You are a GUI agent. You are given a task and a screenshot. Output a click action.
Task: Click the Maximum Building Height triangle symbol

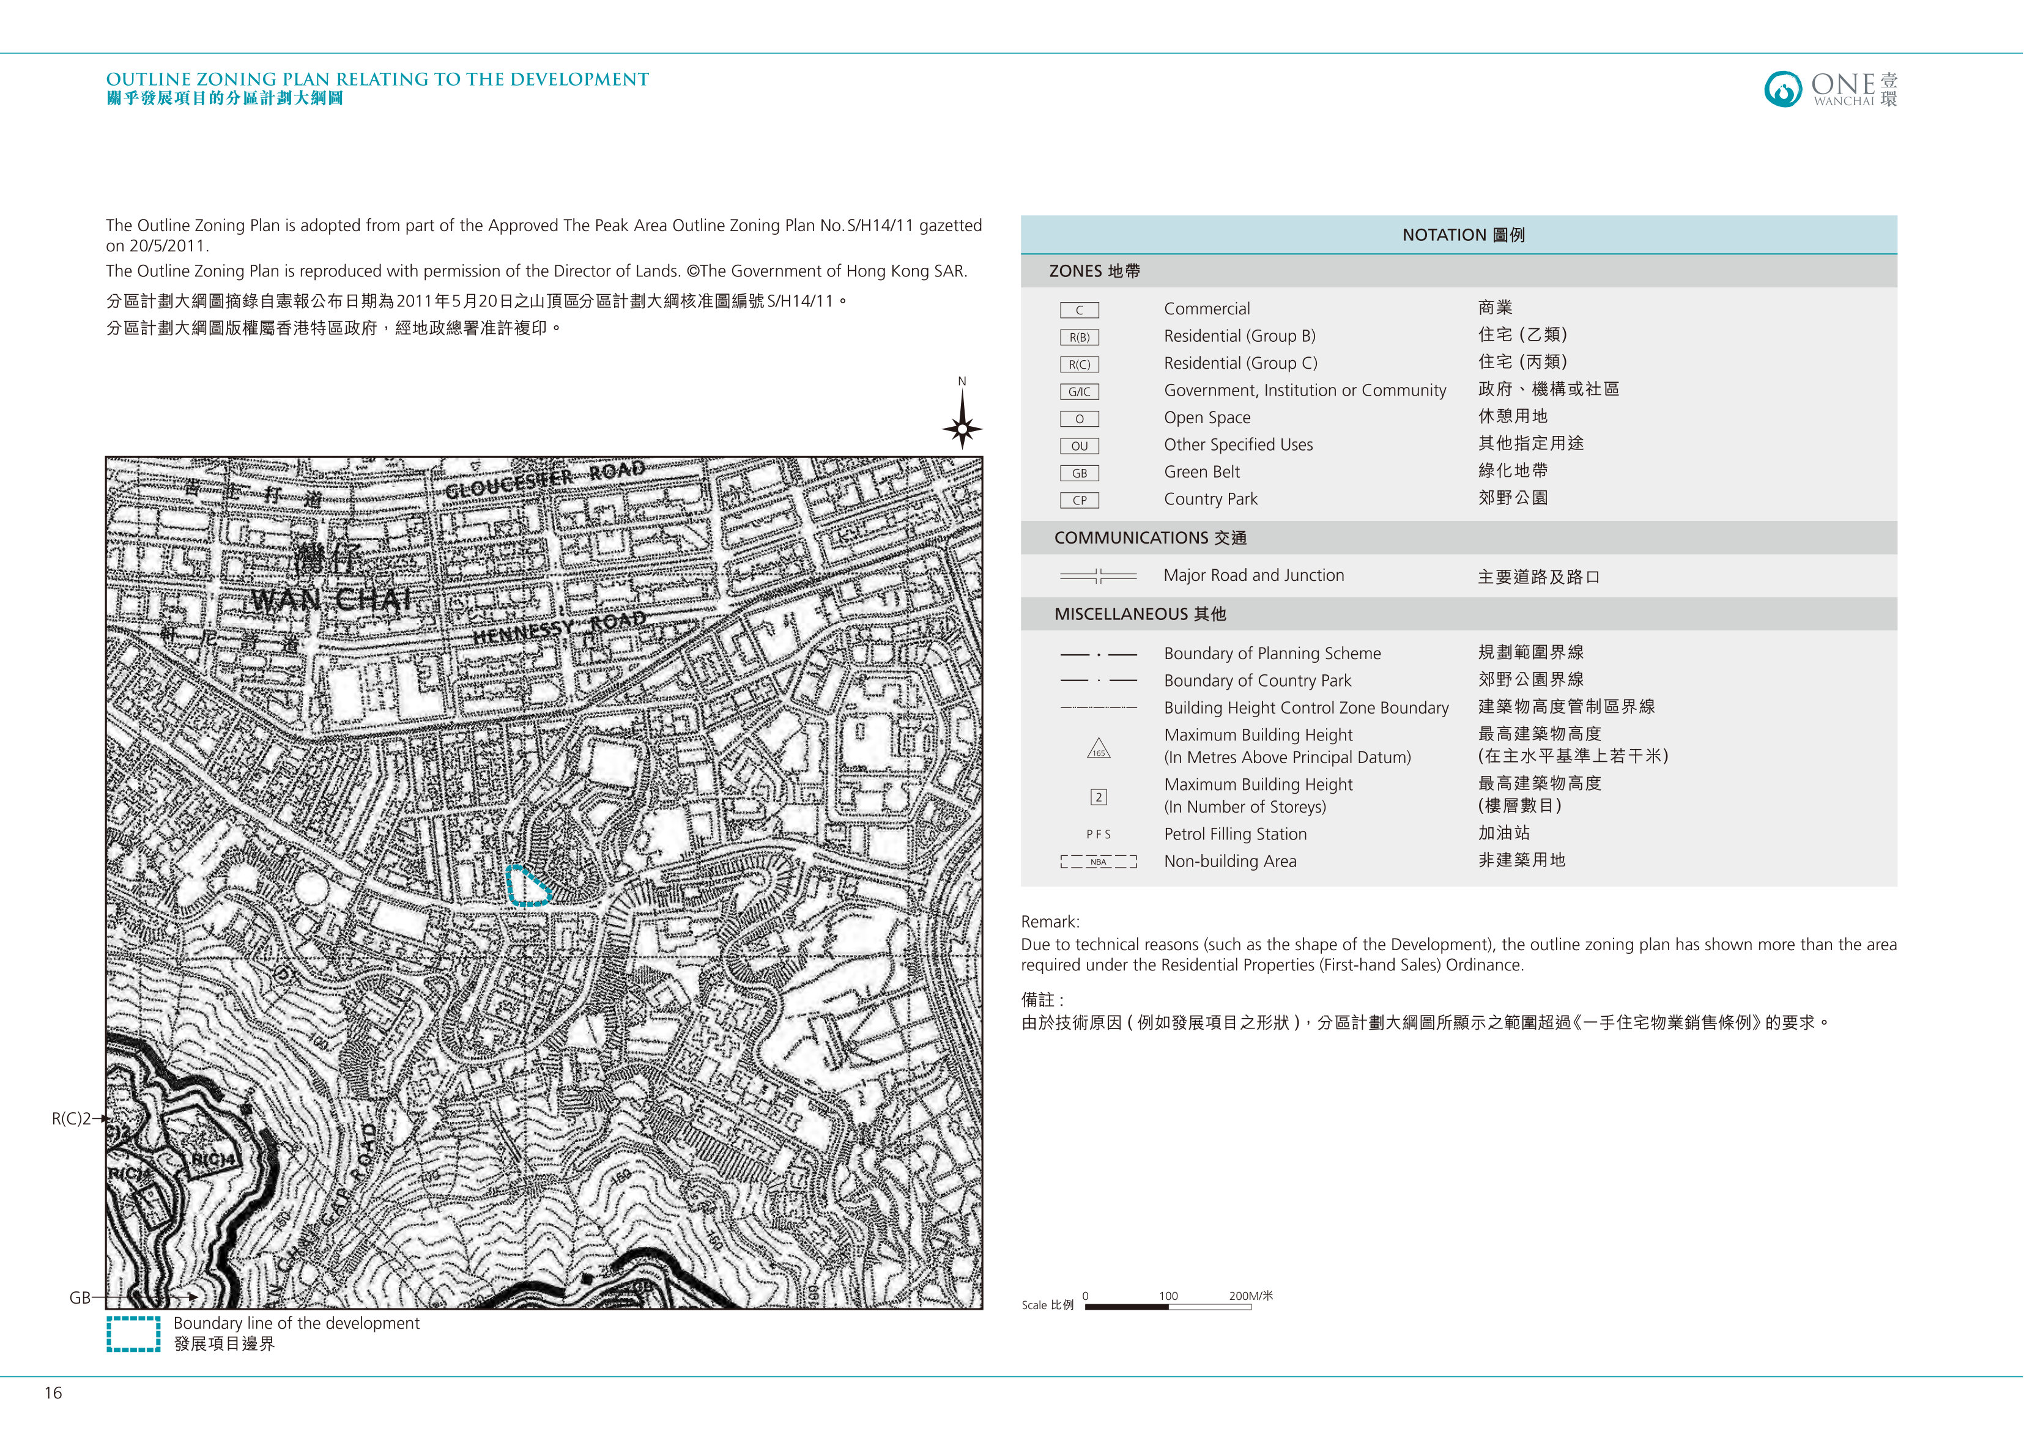click(1098, 748)
